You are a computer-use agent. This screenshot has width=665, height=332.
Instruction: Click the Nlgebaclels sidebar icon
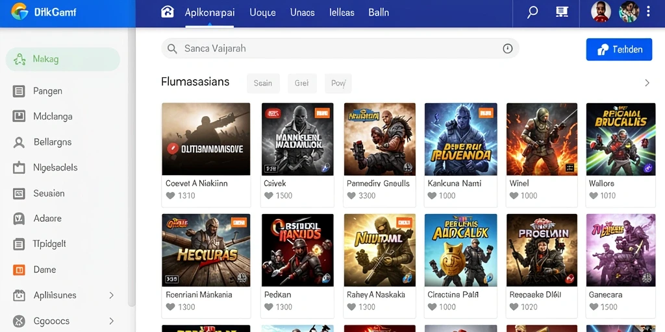[19, 168]
